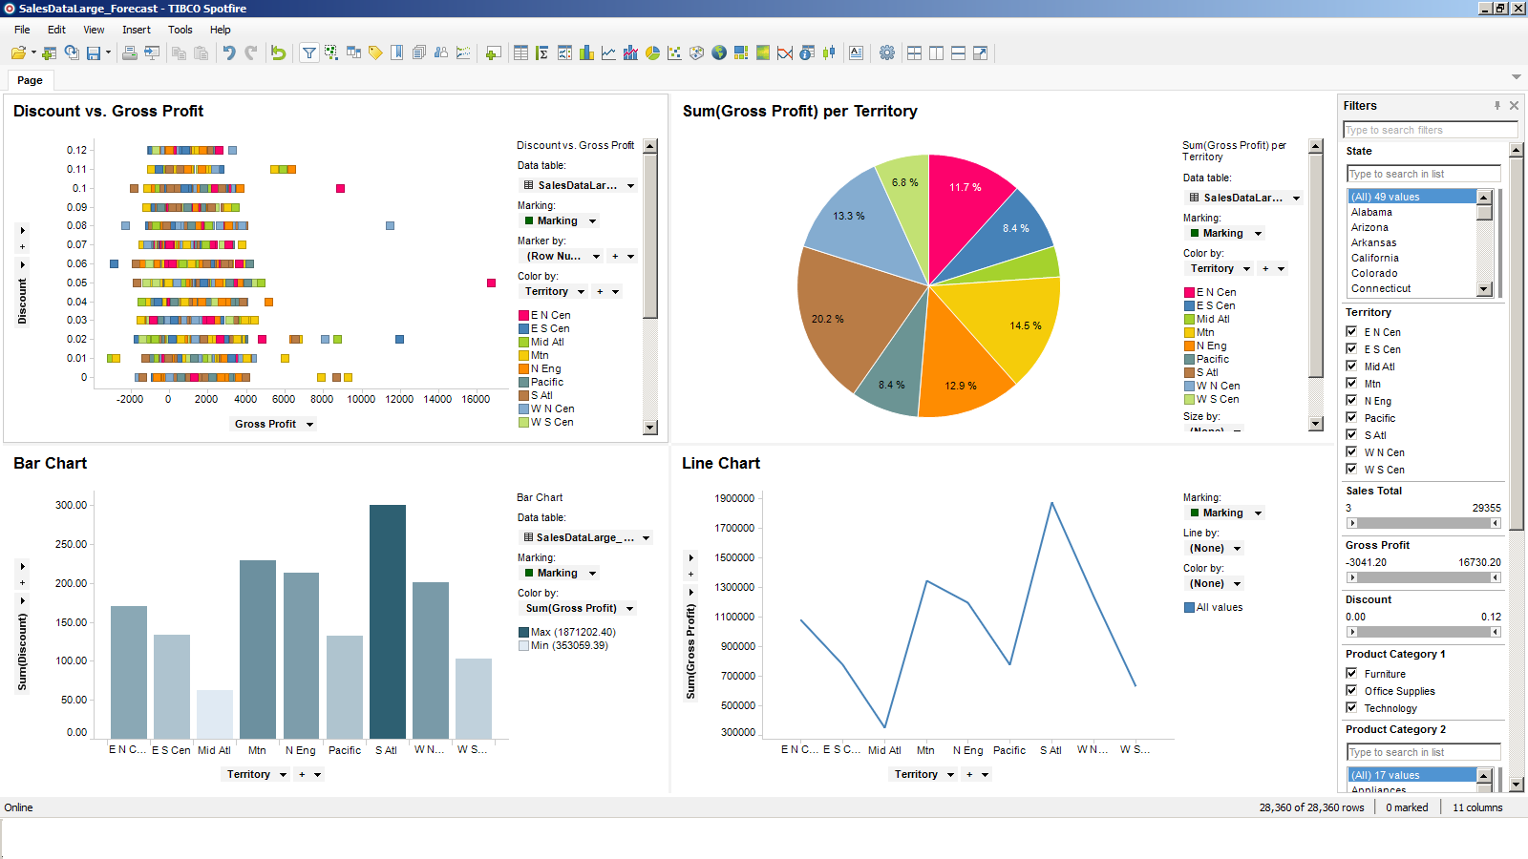The image size is (1528, 859).
Task: Open the filters toolbar icon
Action: pos(308,52)
